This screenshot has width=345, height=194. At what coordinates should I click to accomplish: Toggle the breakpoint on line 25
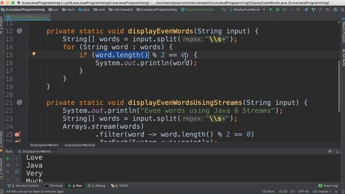tap(18, 134)
